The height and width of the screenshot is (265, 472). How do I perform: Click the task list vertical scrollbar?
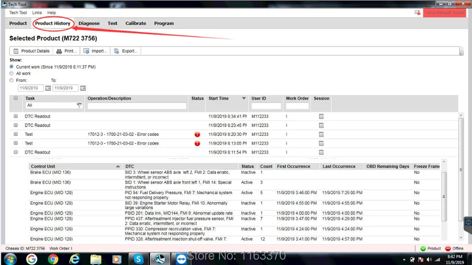click(461, 169)
